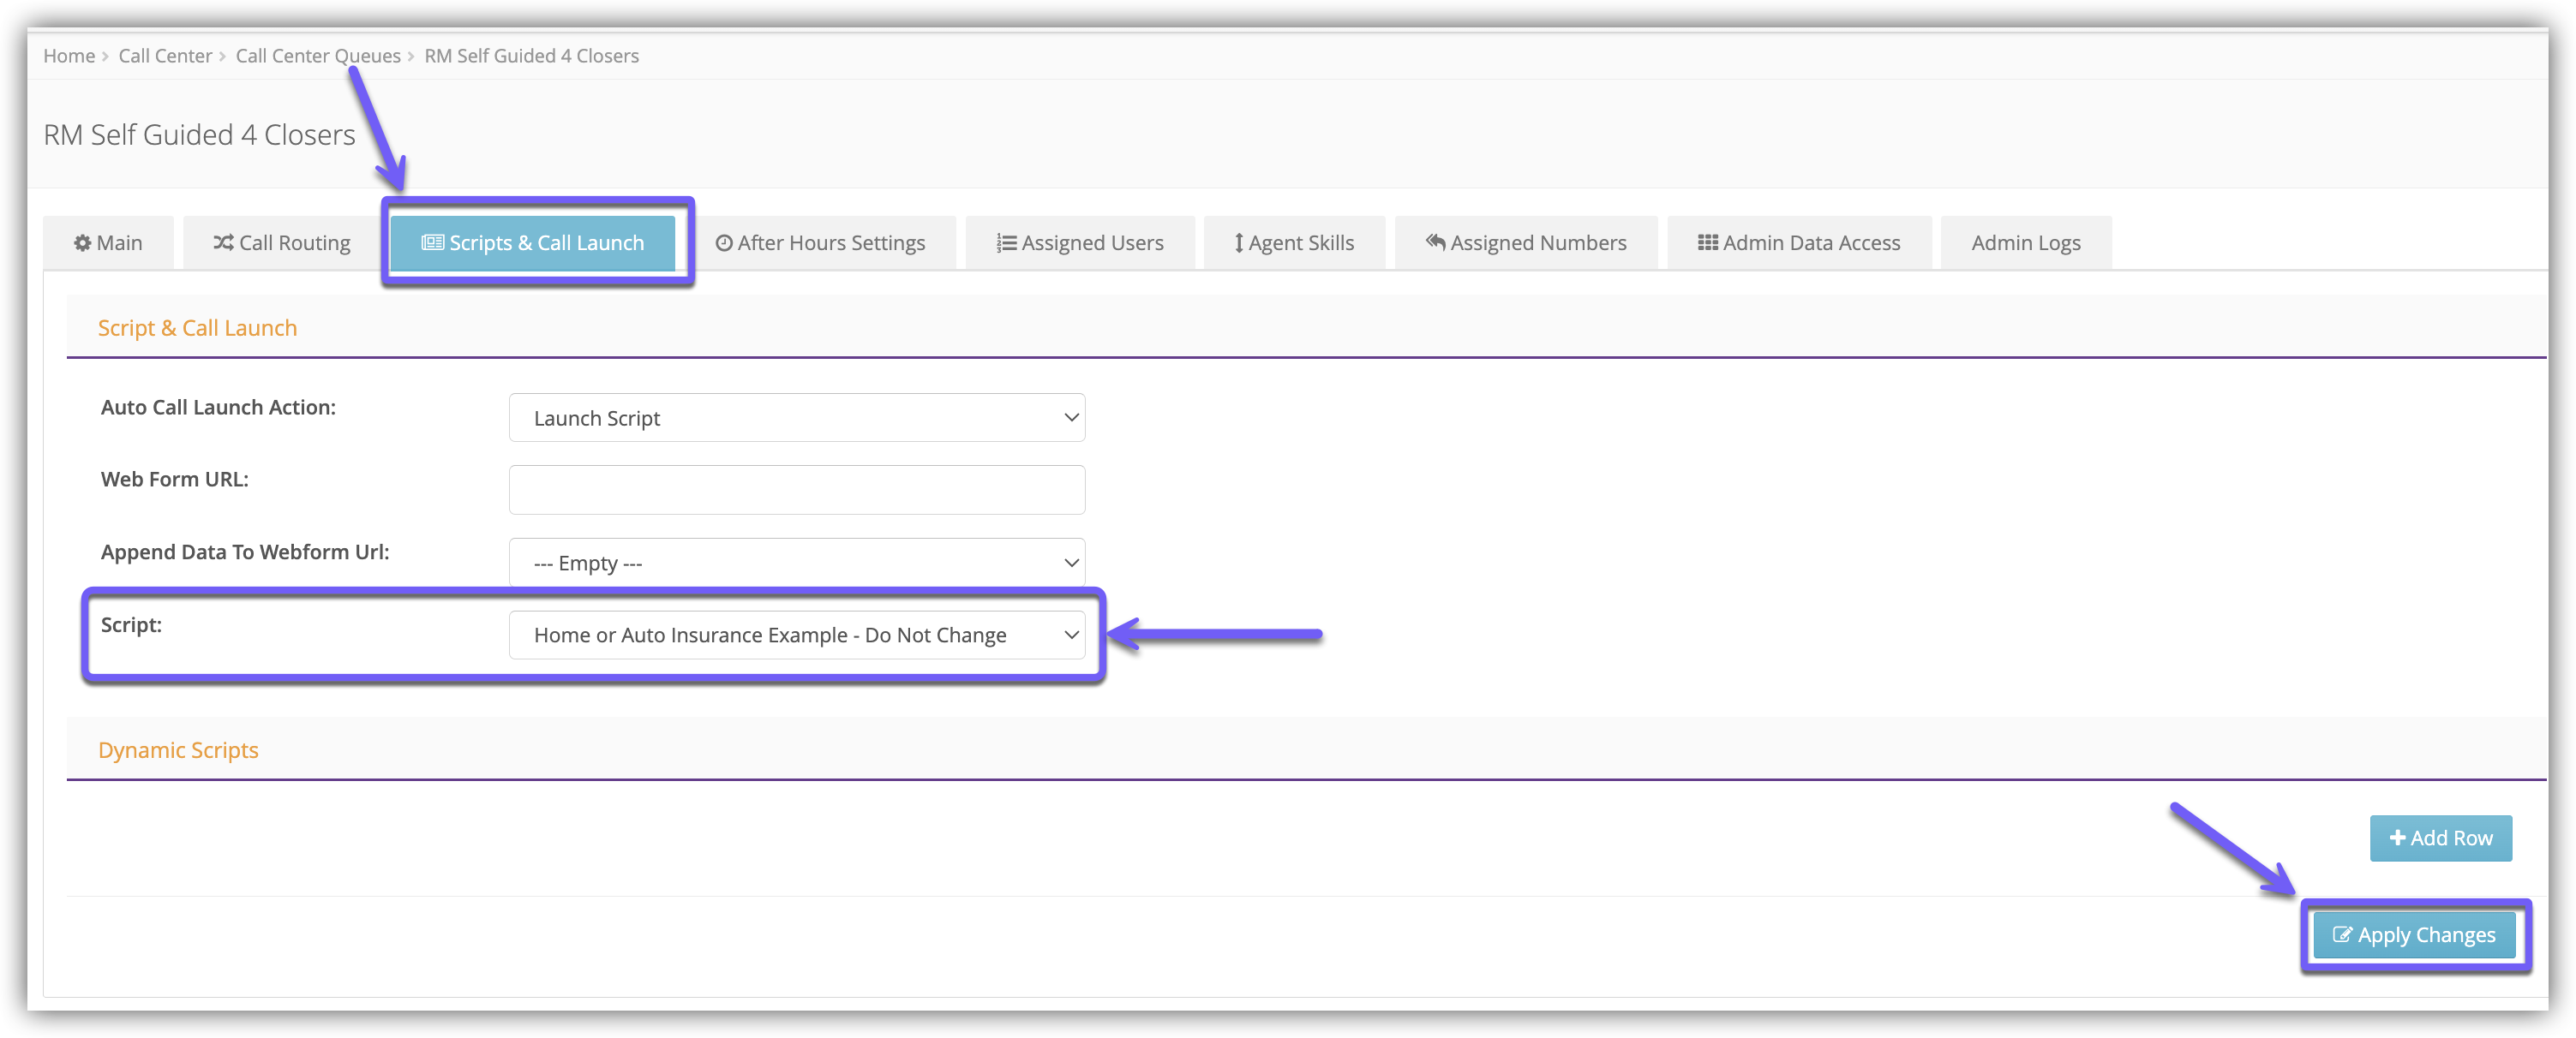Open the Auto Call Launch Action dropdown
Viewport: 2576px width, 1038px height.
(796, 418)
